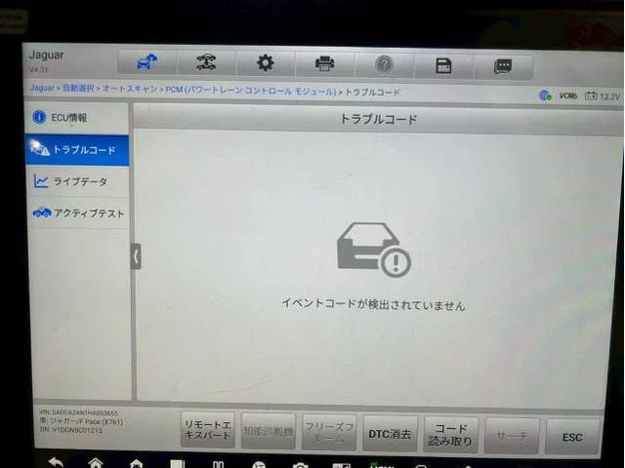This screenshot has height=468, width=625.
Task: Open アクティブテスト in the sidebar
Action: point(78,214)
